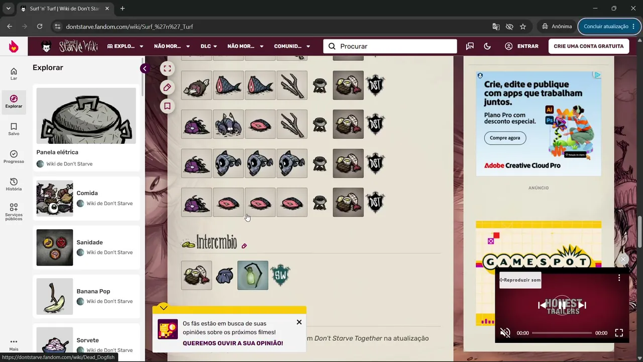Click the wrapped fish ingredient icon
Screen dimensions: 643x362
click(x=196, y=85)
